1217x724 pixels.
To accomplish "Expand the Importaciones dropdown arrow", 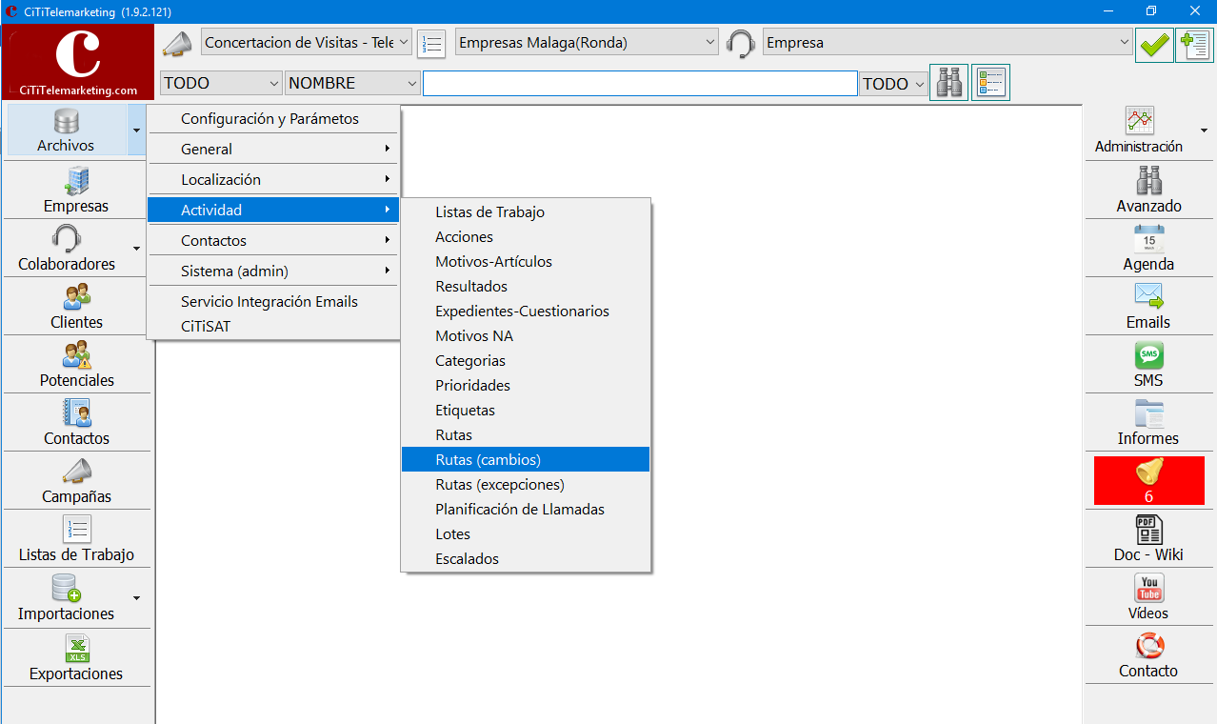I will (137, 598).
